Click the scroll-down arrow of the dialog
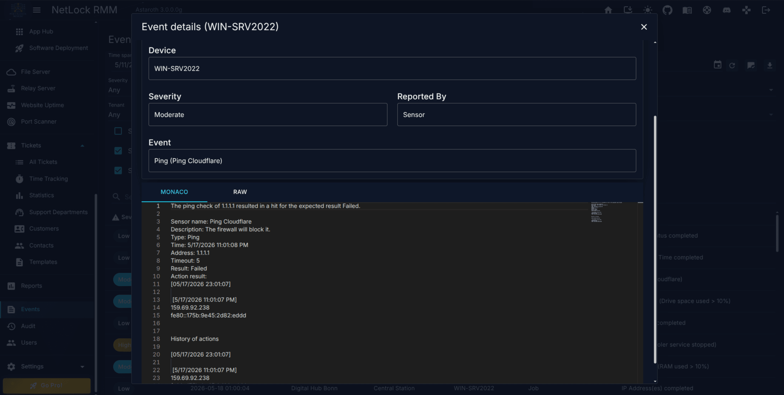The image size is (784, 395). tap(655, 381)
